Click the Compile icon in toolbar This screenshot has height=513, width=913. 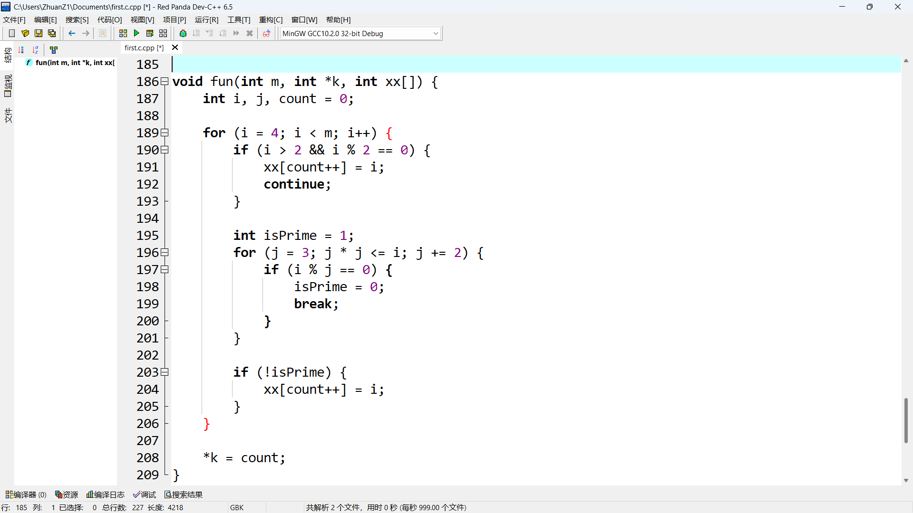pos(123,33)
